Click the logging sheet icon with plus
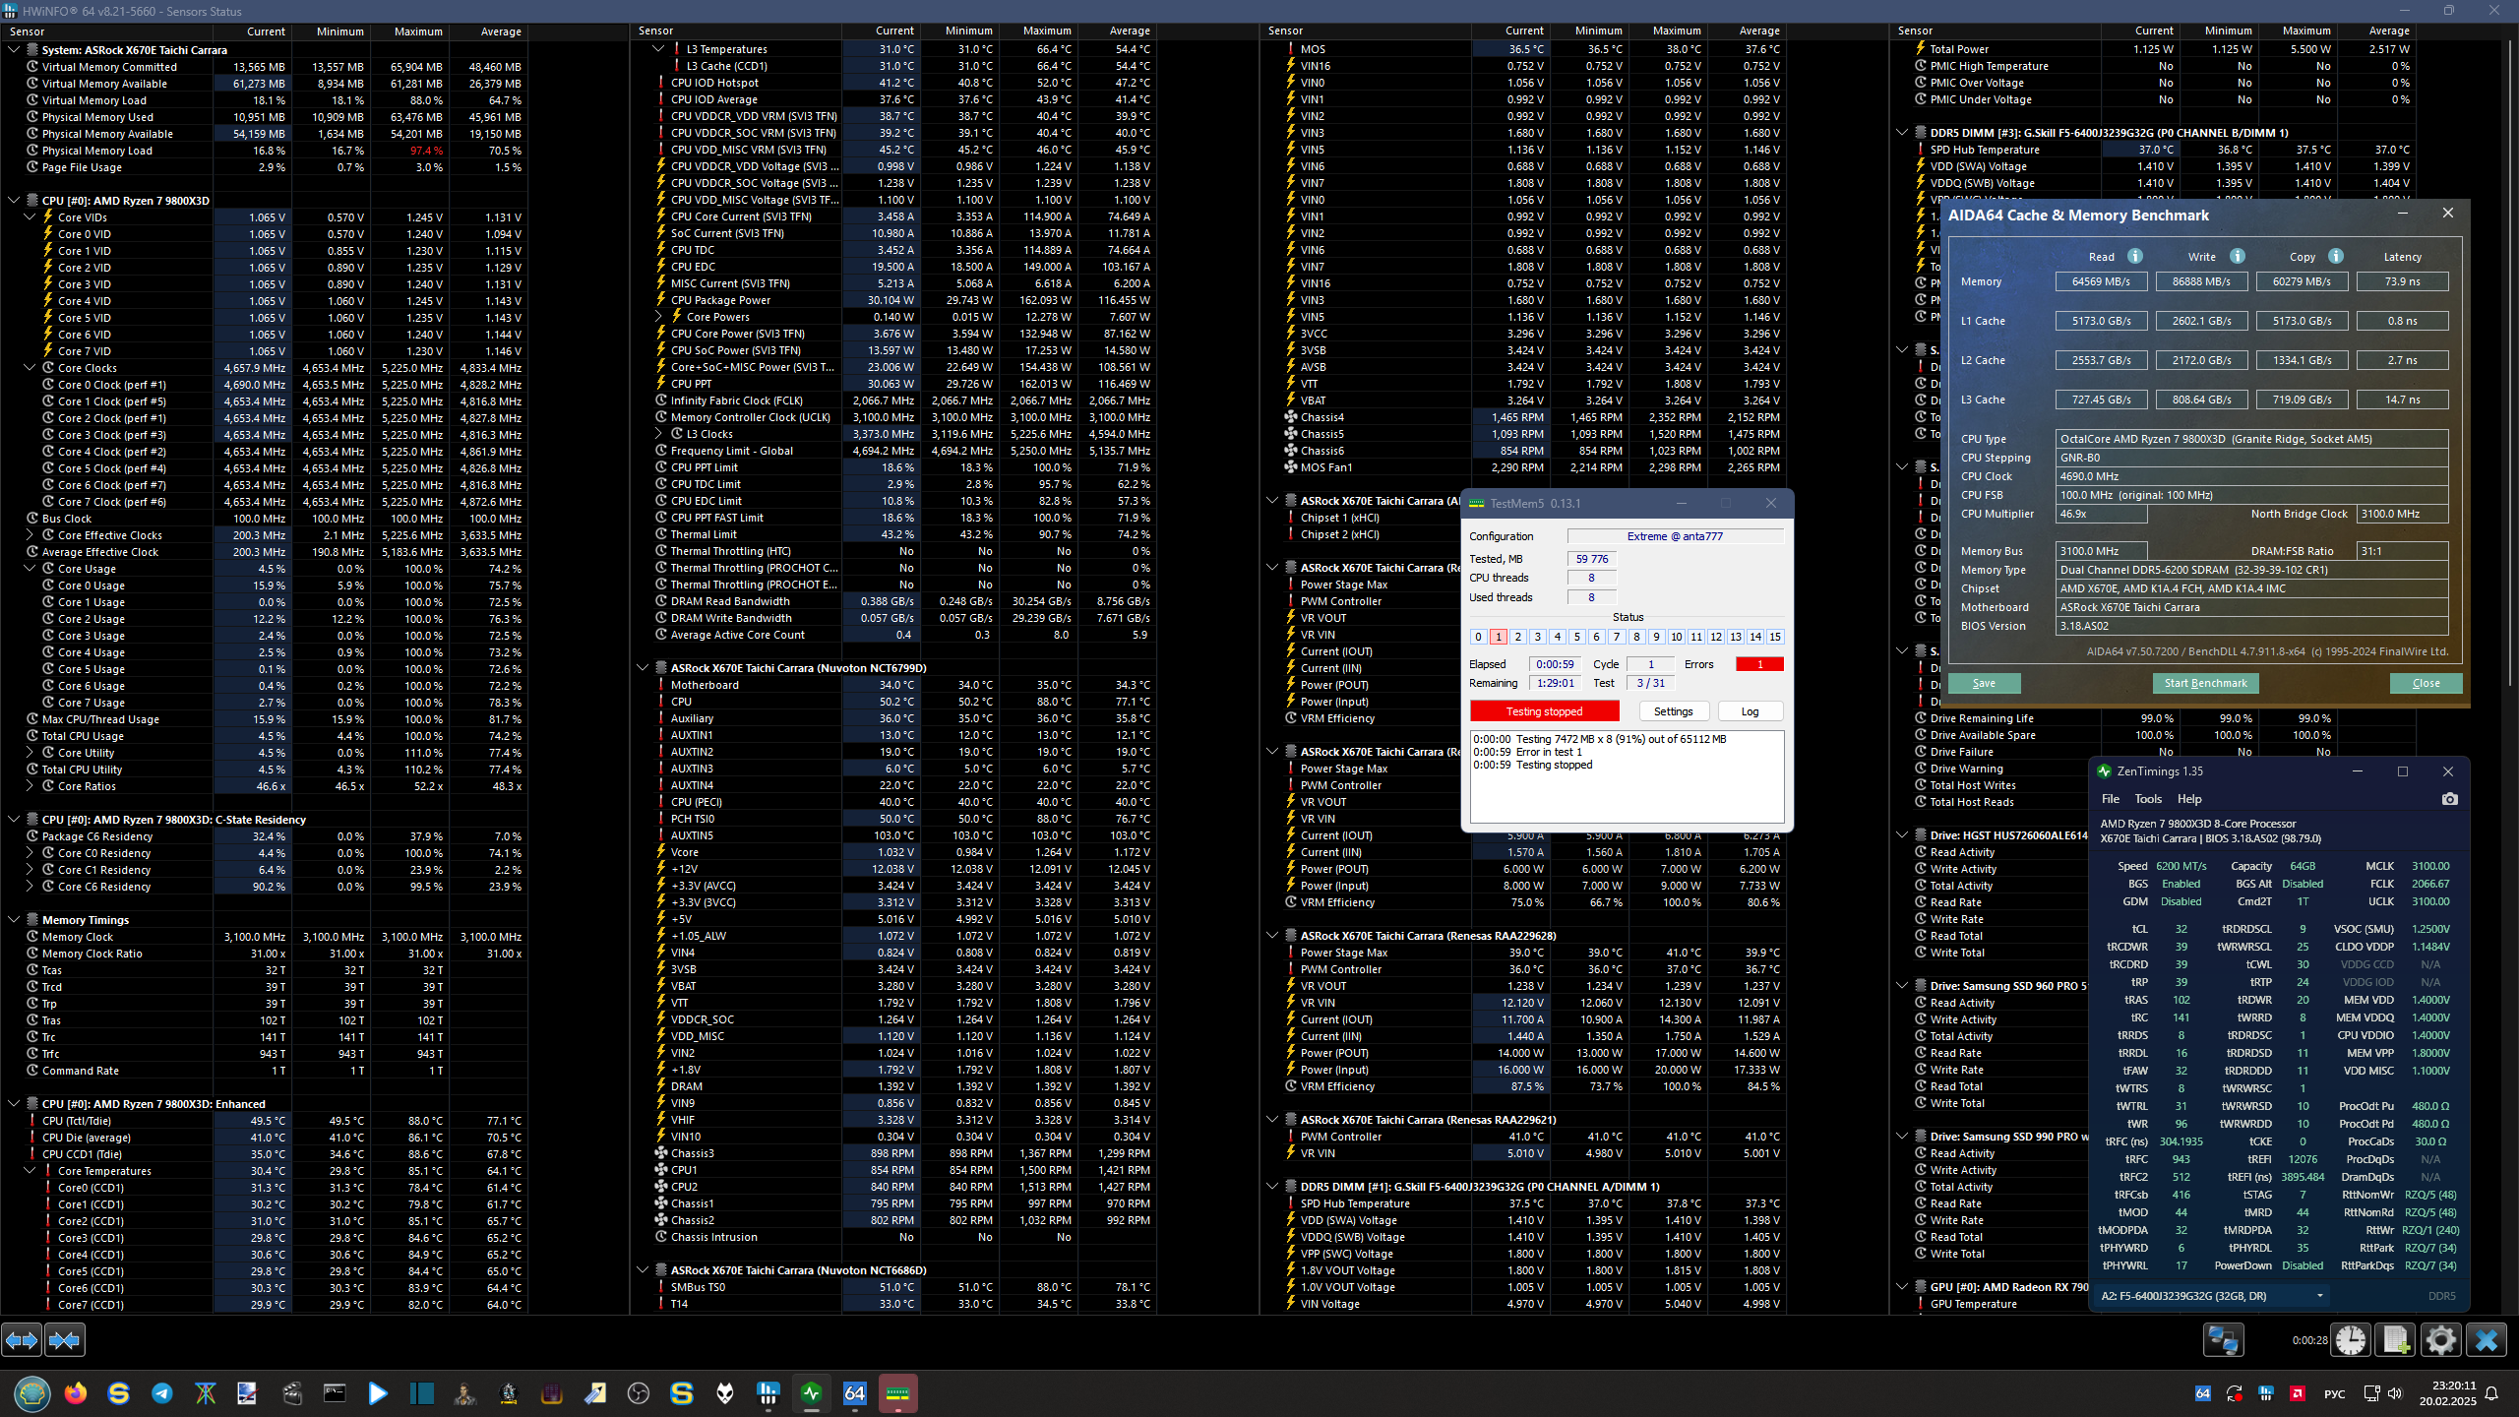The image size is (2519, 1417). (2395, 1339)
